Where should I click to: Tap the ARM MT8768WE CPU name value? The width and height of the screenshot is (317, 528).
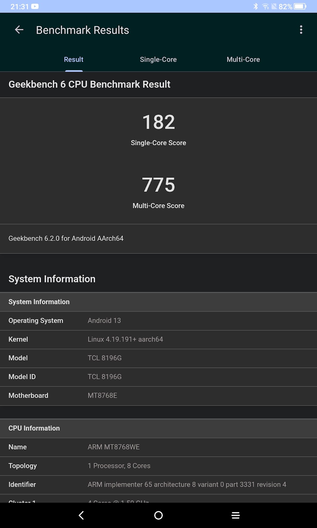point(114,447)
